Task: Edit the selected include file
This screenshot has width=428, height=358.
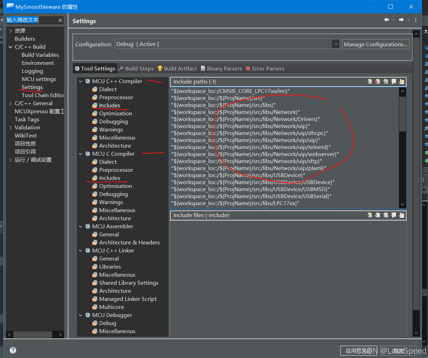Action: coord(386,215)
